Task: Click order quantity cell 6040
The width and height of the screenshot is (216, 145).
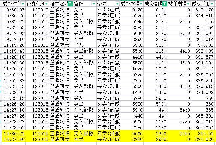Action: tap(132, 33)
